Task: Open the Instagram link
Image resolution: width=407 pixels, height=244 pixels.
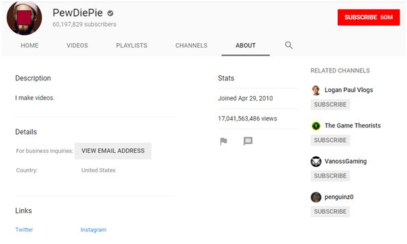Action: [x=93, y=230]
